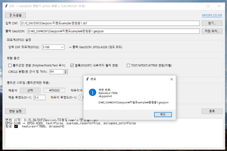Open the MYGPS.CO.KR link
Image resolution: width=227 pixels, height=151 pixels.
212,15
